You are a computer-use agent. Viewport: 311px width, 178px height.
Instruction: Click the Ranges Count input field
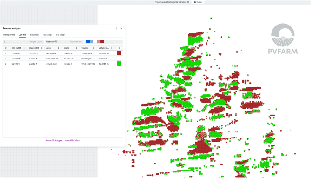pos(23,42)
